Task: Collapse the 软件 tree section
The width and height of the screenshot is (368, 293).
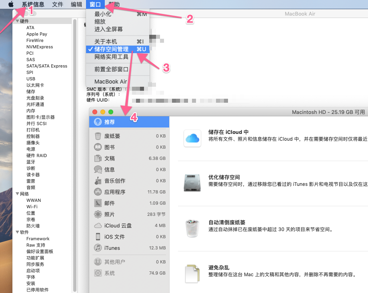Action: click(17, 232)
